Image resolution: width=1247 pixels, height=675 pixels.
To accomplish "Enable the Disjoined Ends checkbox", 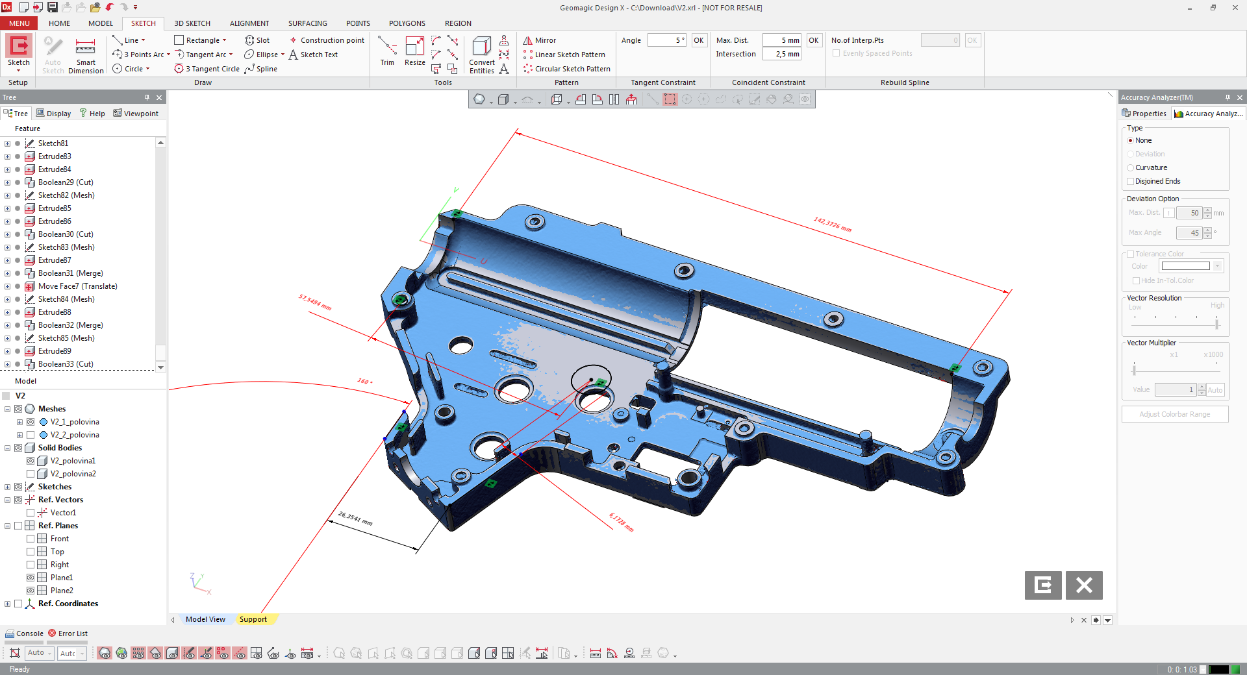I will click(1131, 182).
